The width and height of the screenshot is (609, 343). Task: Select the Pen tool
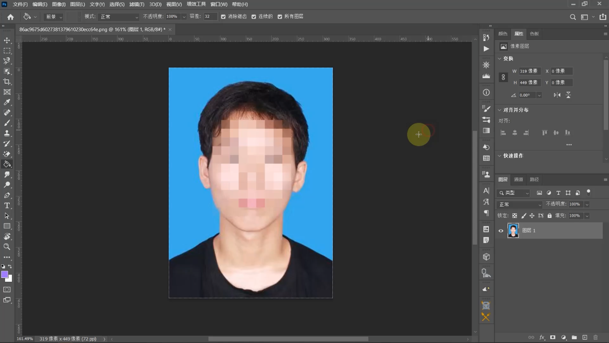click(x=7, y=195)
